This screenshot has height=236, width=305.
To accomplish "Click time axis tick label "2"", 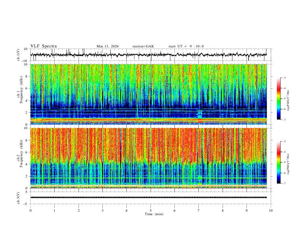I will [79, 211].
